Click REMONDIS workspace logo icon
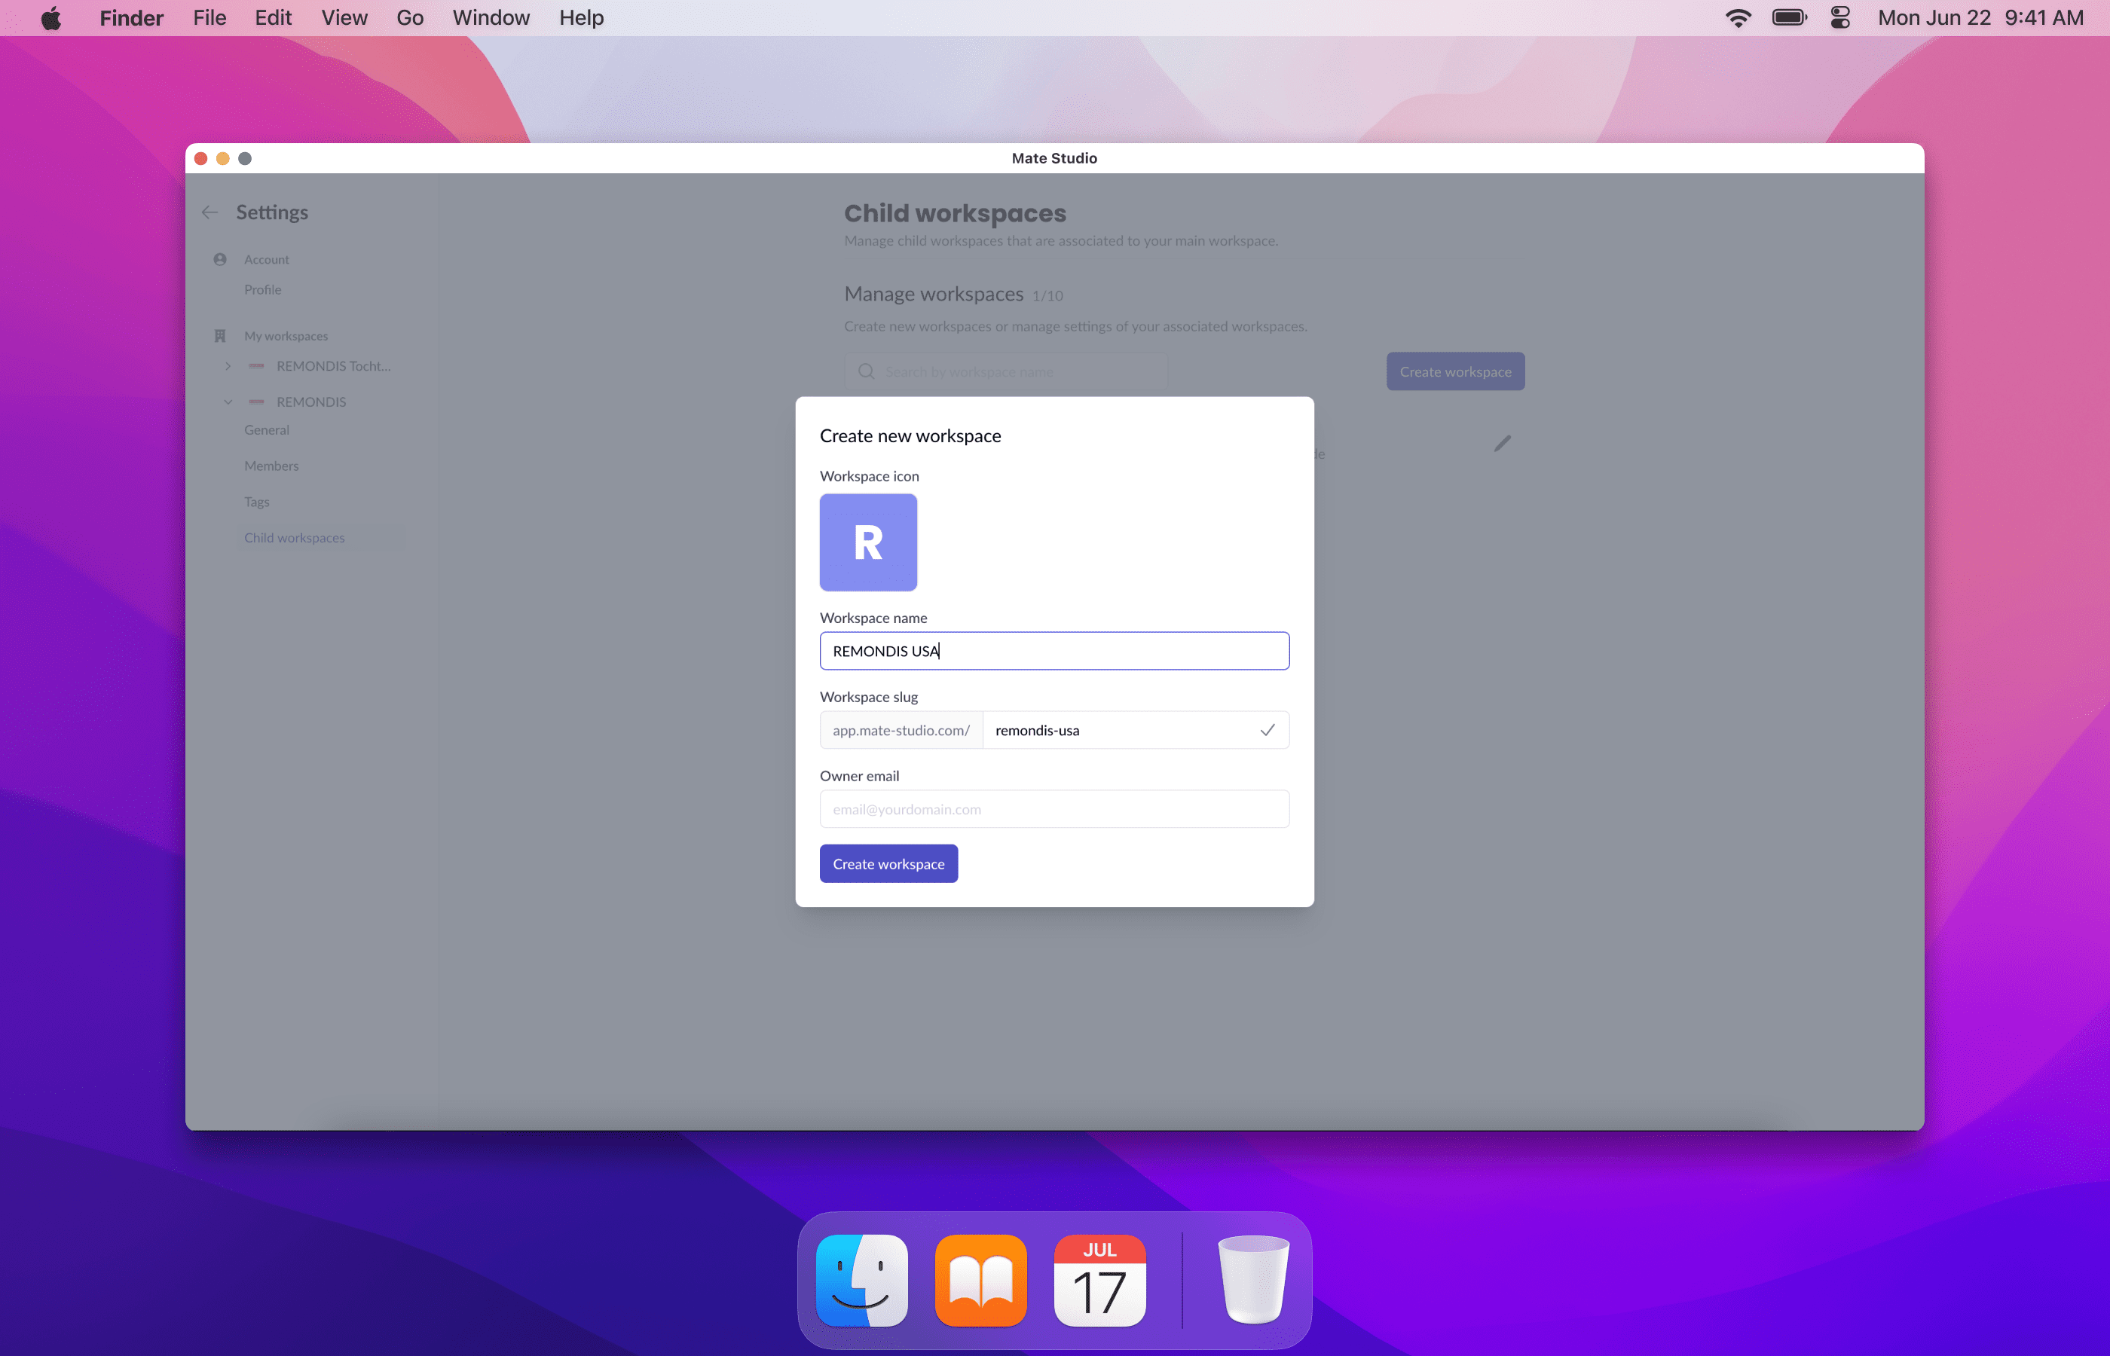2110x1356 pixels. coord(256,402)
